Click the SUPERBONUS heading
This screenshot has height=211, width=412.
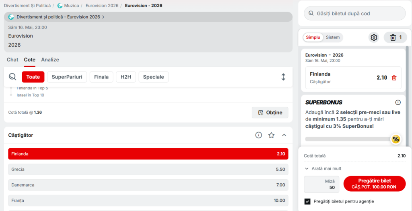click(x=324, y=102)
